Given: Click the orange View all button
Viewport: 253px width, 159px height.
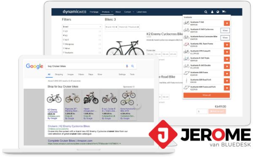Looking at the screenshot, I should (x=207, y=95).
